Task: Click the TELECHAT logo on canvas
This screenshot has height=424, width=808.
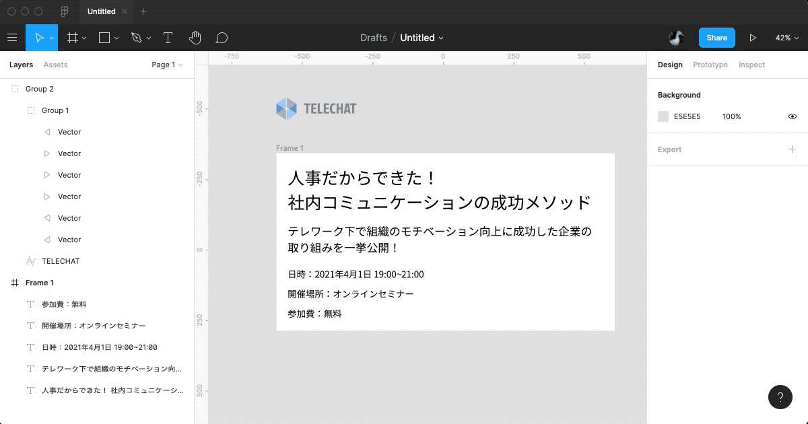Action: [x=316, y=108]
